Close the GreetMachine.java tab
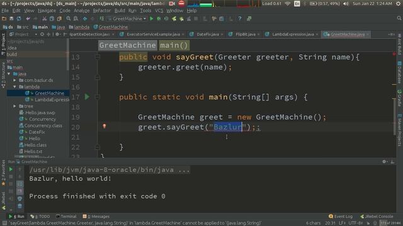 (368, 35)
